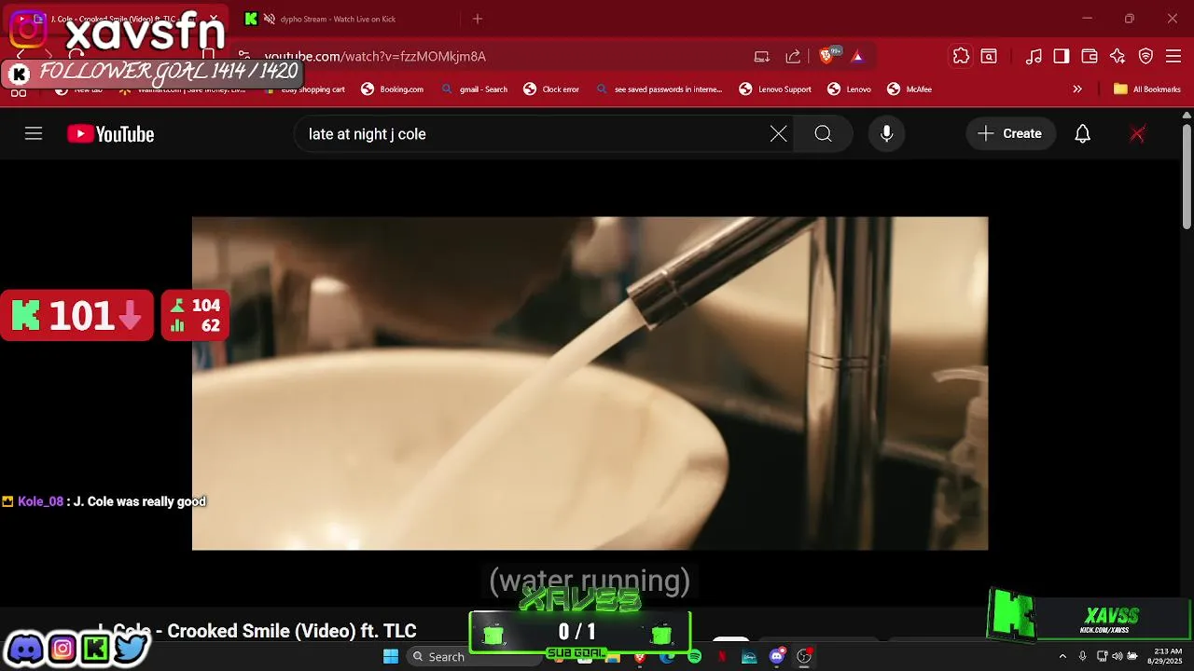The image size is (1194, 671).
Task: Open the Booking.com bookmark
Action: 393,89
